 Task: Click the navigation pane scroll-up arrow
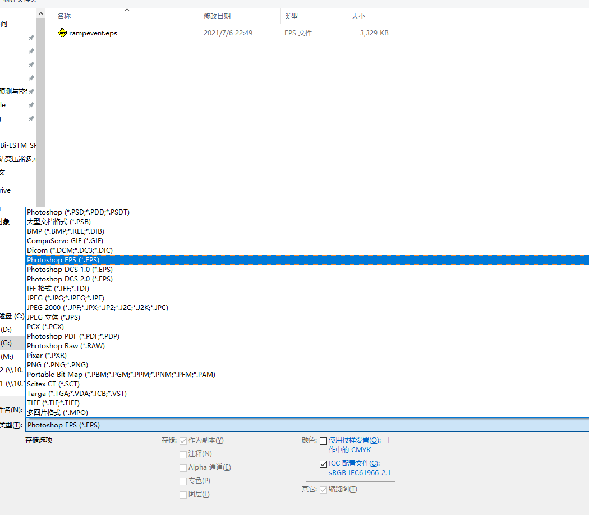40,13
